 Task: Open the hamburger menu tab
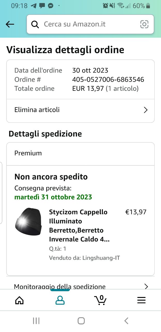click(141, 300)
